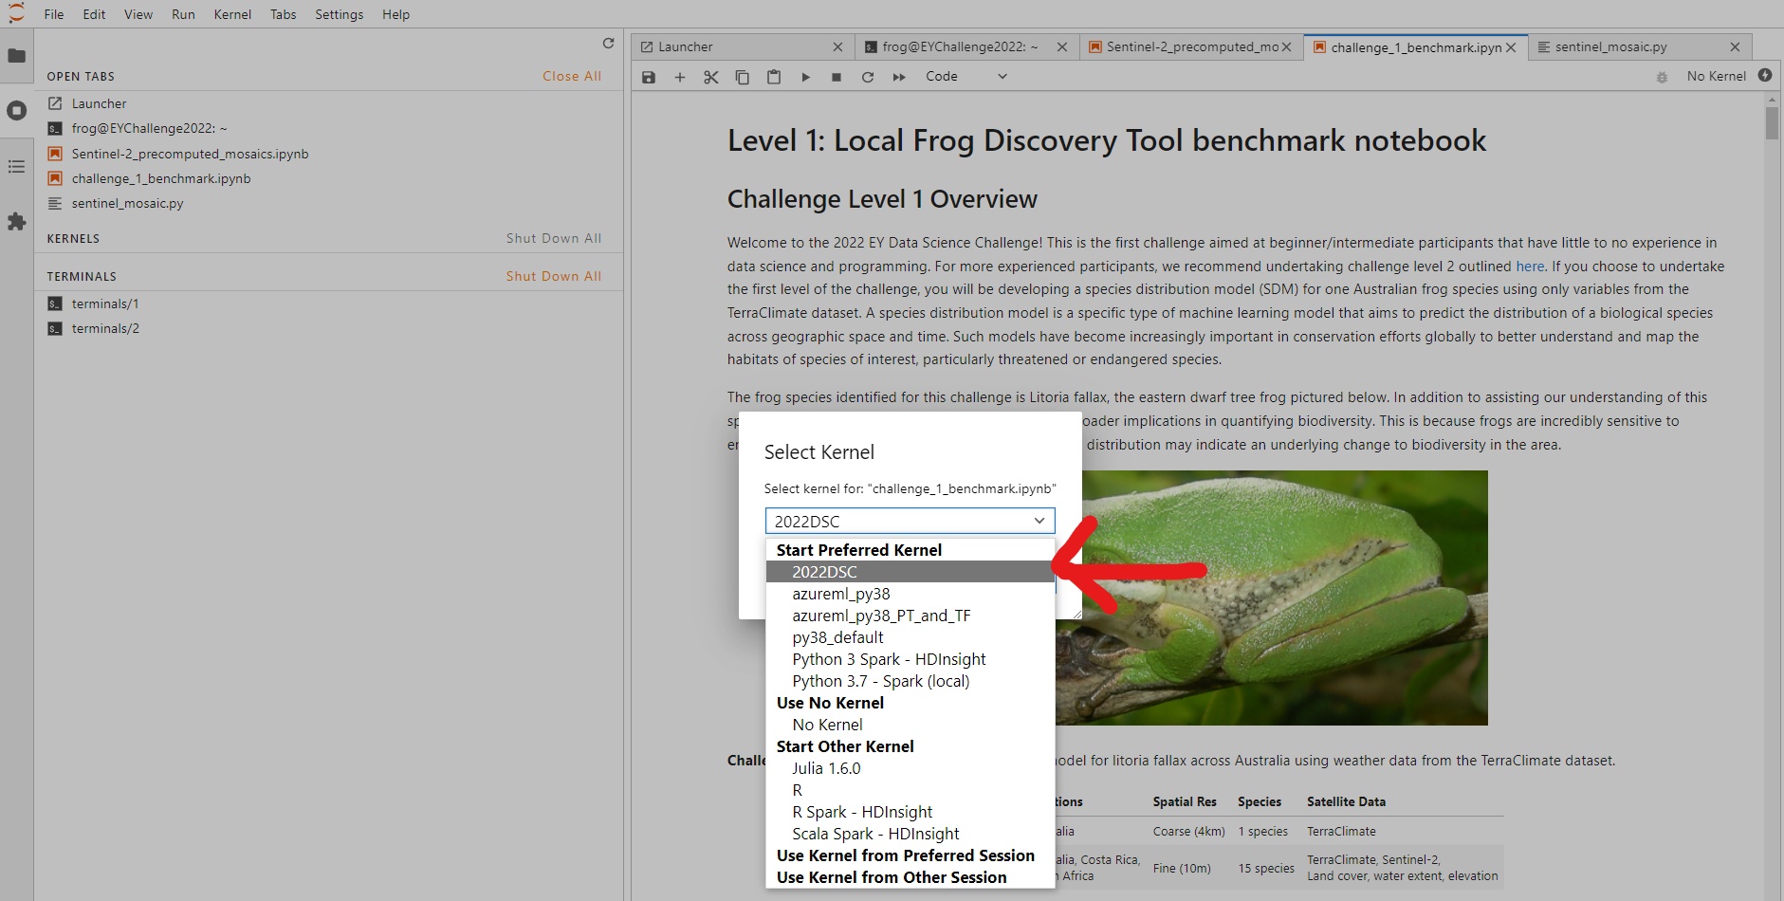Choose the R kernel option
Image resolution: width=1784 pixels, height=901 pixels.
coord(910,790)
